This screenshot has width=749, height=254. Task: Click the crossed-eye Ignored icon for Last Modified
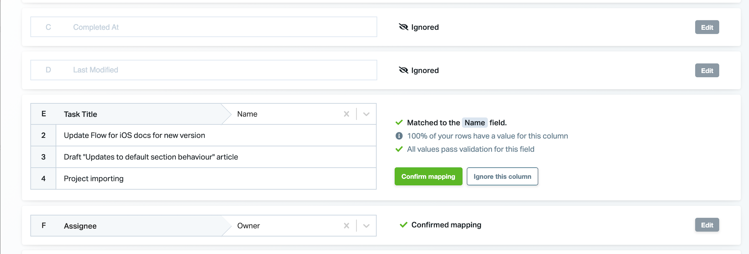pos(403,70)
